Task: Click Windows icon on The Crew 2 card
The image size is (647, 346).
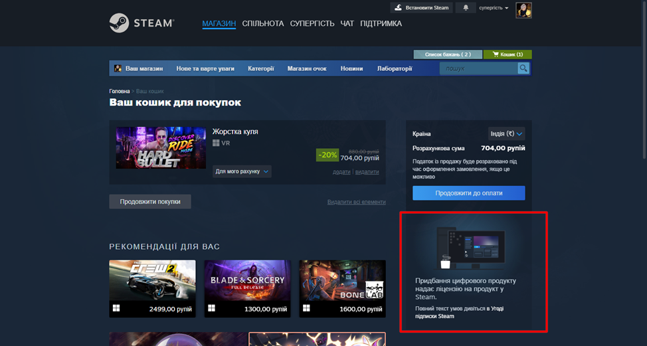Action: pos(116,308)
